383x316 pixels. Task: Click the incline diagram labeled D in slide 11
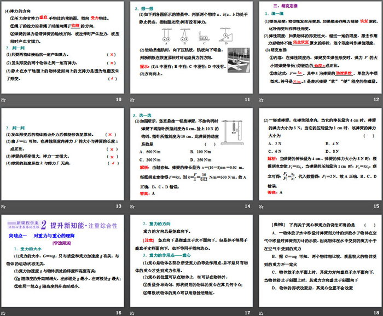(226, 36)
